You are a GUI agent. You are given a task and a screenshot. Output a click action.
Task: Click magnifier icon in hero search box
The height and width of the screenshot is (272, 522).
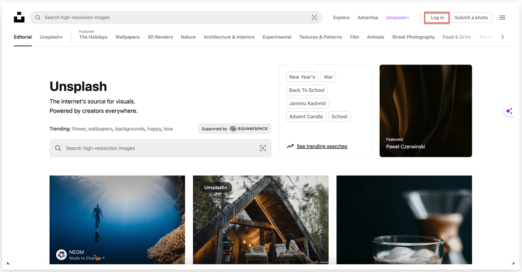(58, 148)
